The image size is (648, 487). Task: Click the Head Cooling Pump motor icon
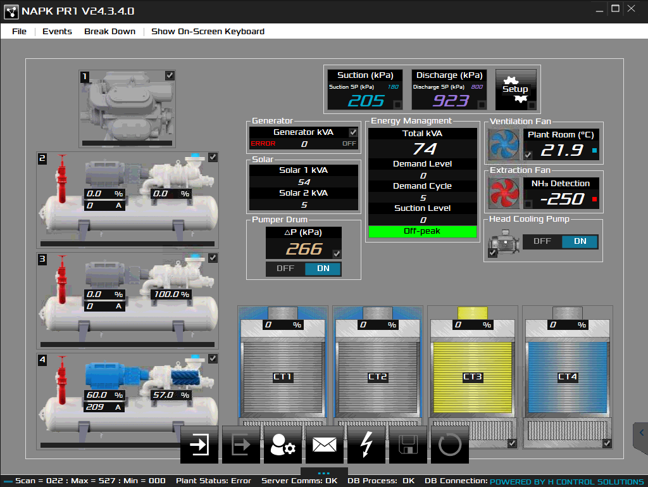(x=504, y=243)
